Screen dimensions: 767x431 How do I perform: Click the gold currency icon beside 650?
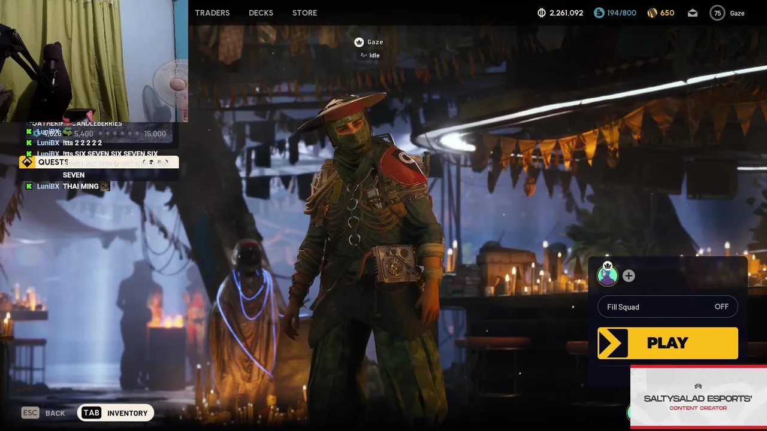pyautogui.click(x=653, y=13)
